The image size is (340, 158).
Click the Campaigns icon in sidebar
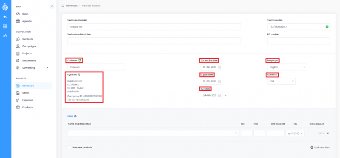coord(18,46)
